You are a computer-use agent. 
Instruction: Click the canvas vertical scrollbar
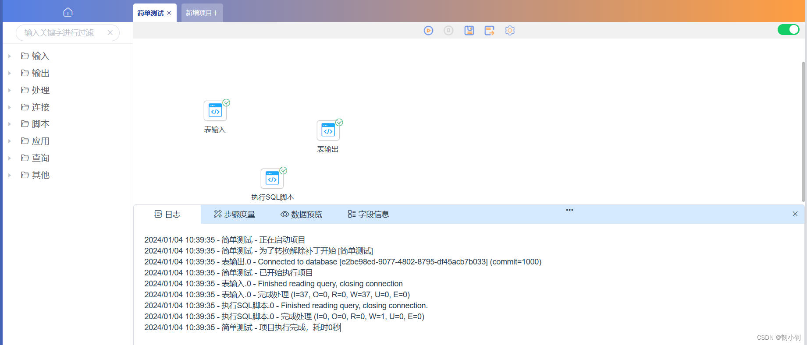tap(803, 131)
